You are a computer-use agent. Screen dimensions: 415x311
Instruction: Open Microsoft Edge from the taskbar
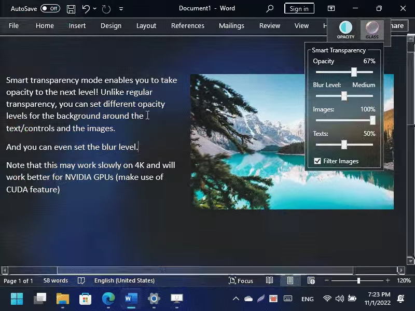108,299
